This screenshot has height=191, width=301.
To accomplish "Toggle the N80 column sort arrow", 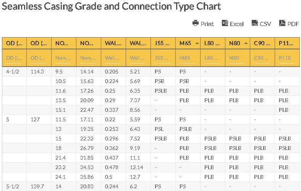I will 246,43.
